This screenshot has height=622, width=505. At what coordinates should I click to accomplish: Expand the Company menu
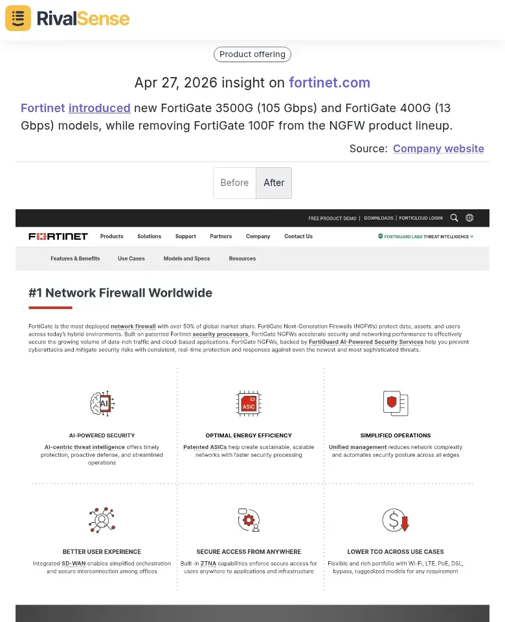tap(258, 236)
